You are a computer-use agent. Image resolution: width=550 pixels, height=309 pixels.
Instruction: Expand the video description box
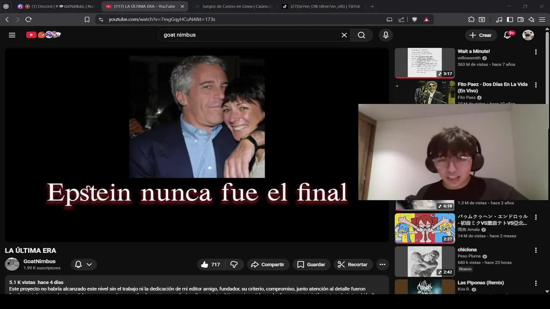coord(197,286)
